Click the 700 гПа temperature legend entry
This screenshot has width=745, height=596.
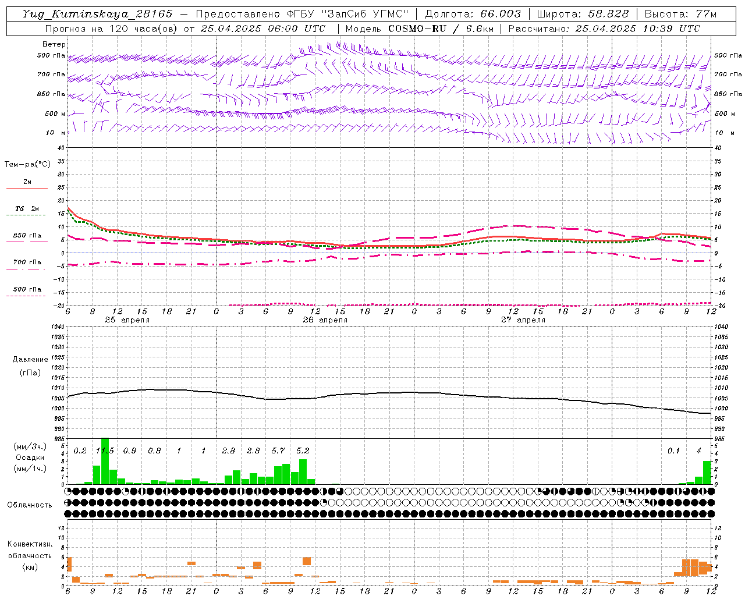tap(27, 262)
